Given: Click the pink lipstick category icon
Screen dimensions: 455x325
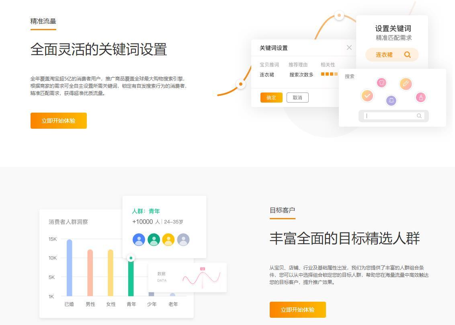Looking at the screenshot, I should click(421, 97).
